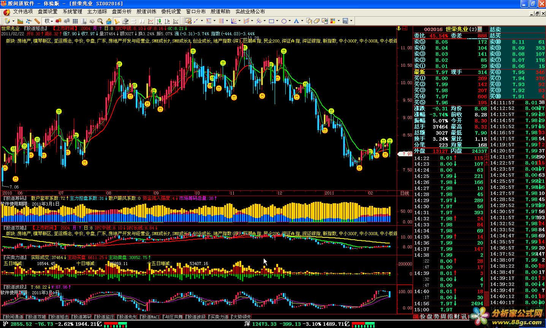
Task: Click the green bar chart toolbar icon
Action: click(20, 21)
